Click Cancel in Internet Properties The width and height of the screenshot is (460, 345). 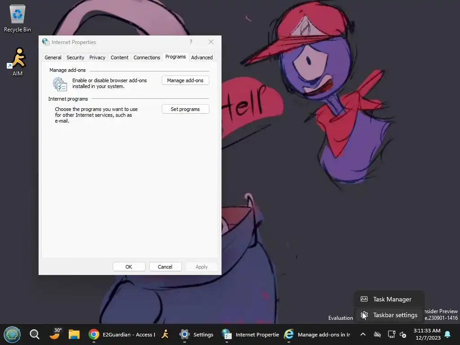pyautogui.click(x=165, y=267)
